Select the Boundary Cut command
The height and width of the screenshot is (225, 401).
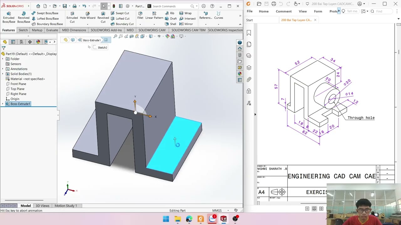pyautogui.click(x=122, y=24)
